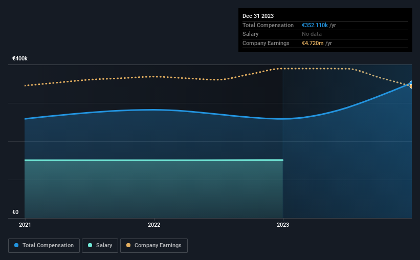Click the 2021 x-axis label
Viewport: 420px width, 260px height.
click(25, 225)
